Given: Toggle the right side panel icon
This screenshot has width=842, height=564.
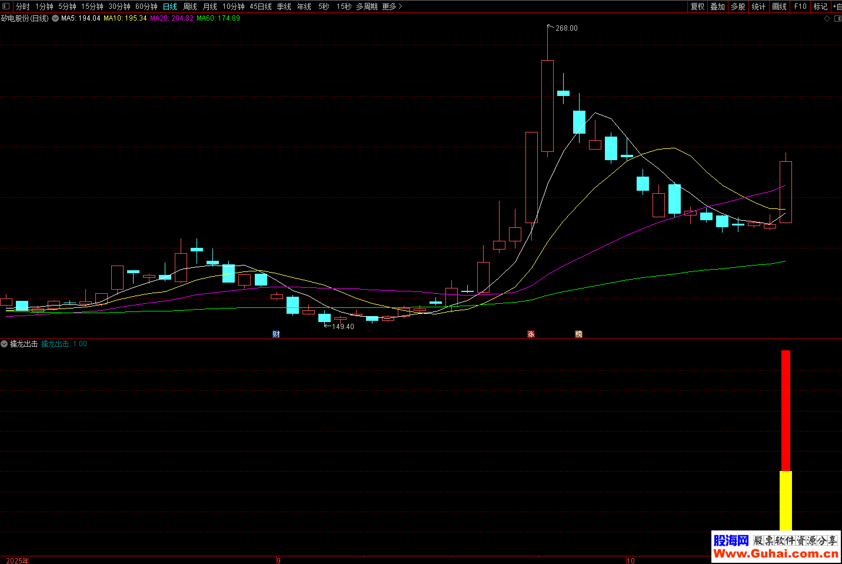Looking at the screenshot, I should coord(837,19).
